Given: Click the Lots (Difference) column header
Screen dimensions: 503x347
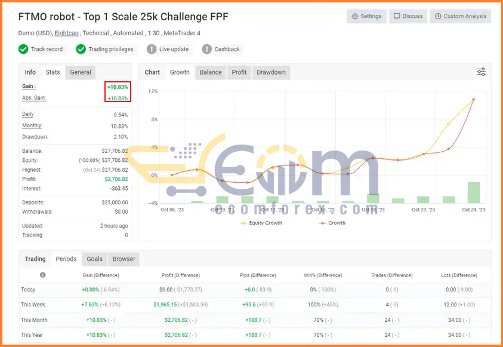Looking at the screenshot, I should (459, 275).
